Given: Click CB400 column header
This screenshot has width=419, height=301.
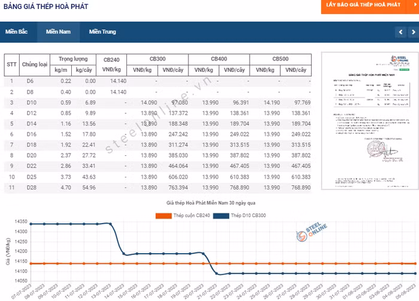Looking at the screenshot, I should coord(219,59).
